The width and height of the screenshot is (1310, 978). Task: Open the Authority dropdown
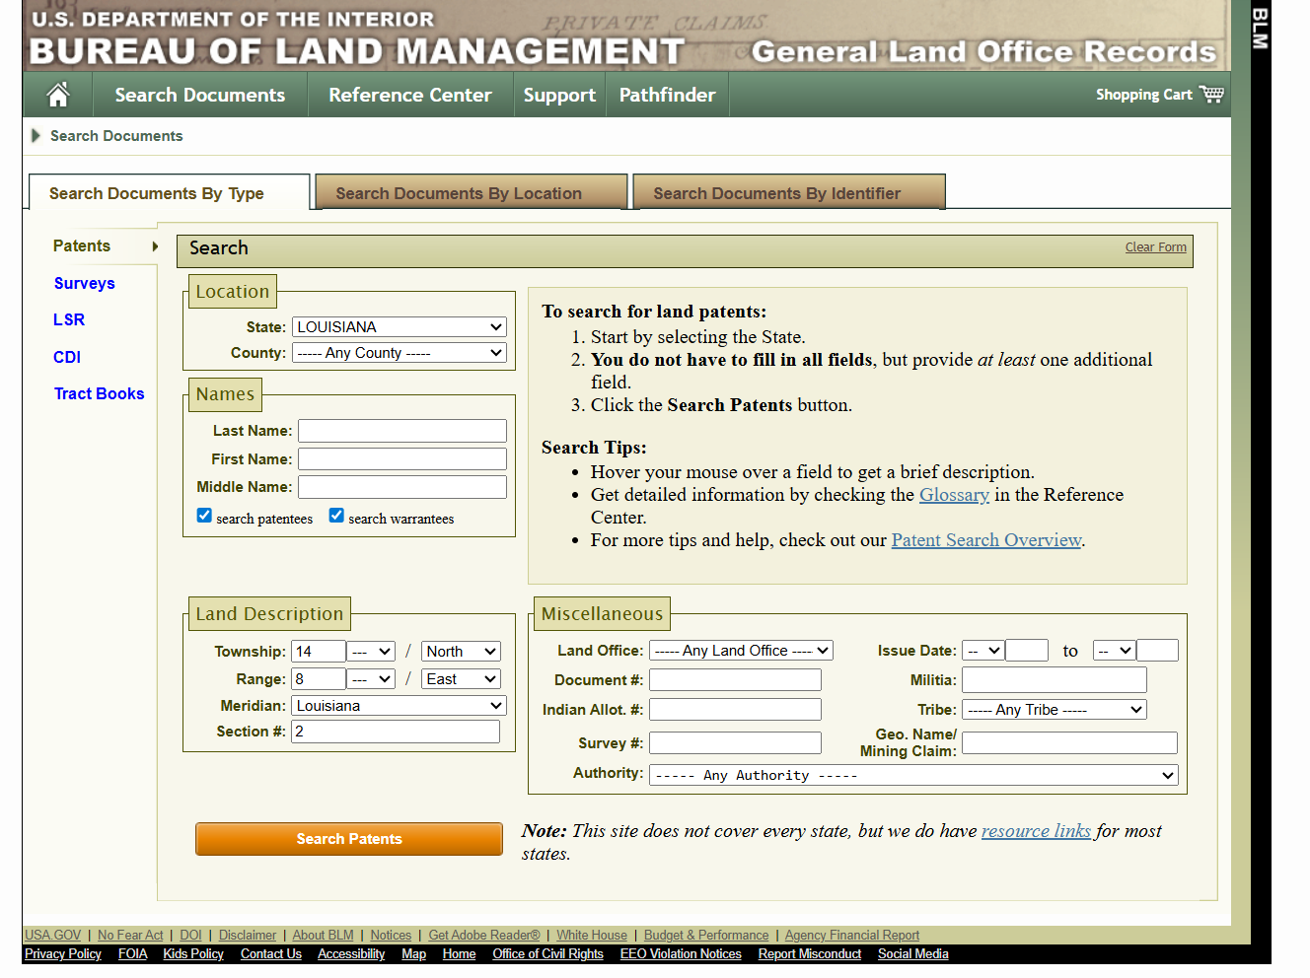coord(913,776)
